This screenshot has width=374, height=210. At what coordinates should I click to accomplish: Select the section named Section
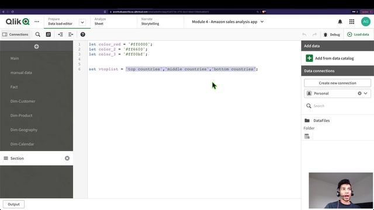(x=36, y=158)
